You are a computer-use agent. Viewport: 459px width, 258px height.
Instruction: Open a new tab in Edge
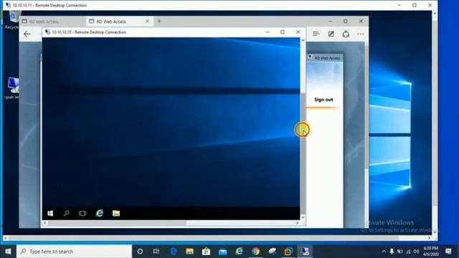pyautogui.click(x=159, y=21)
